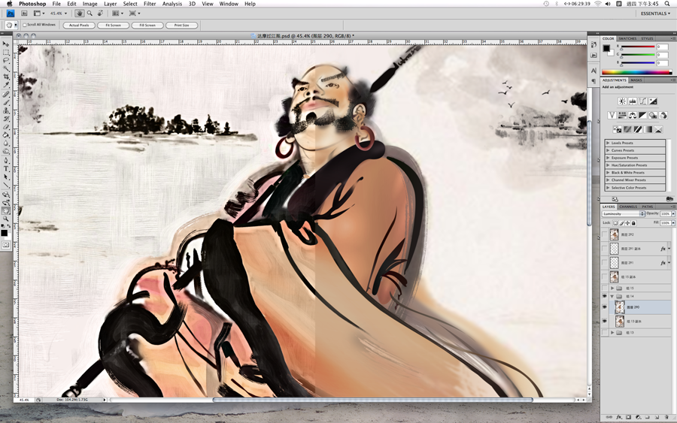Select the Crop tool
This screenshot has width=677, height=423.
5,77
